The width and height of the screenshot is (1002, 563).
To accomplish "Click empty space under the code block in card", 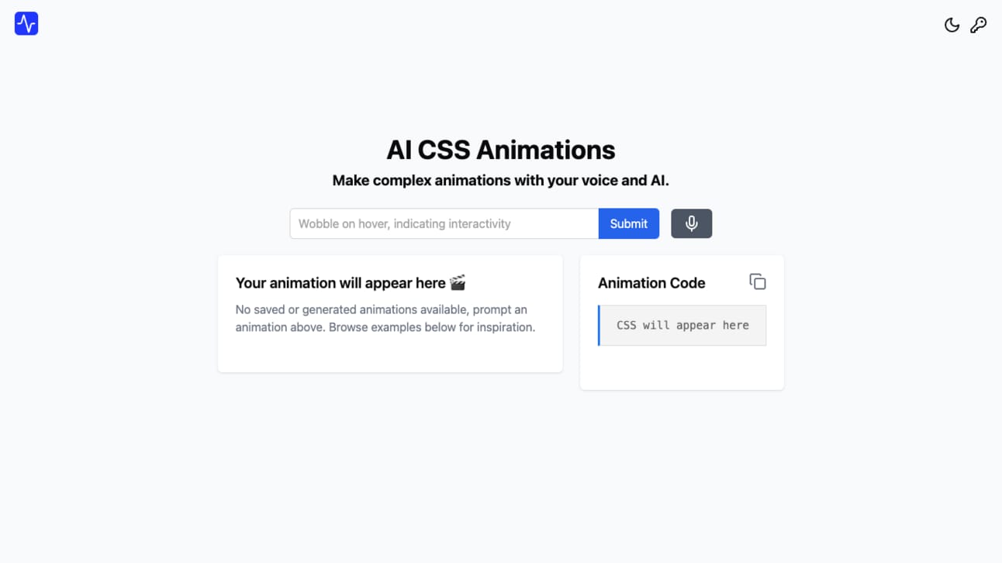I will tap(682, 368).
